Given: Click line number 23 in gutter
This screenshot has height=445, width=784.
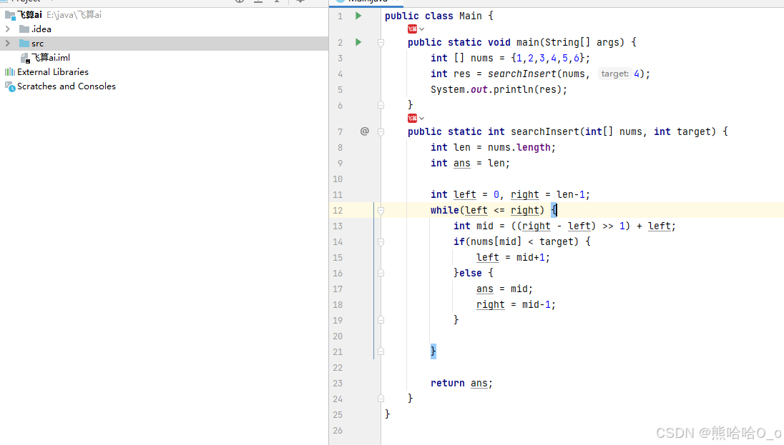Looking at the screenshot, I should tap(338, 384).
